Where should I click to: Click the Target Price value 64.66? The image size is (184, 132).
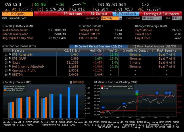pyautogui.click(x=178, y=38)
